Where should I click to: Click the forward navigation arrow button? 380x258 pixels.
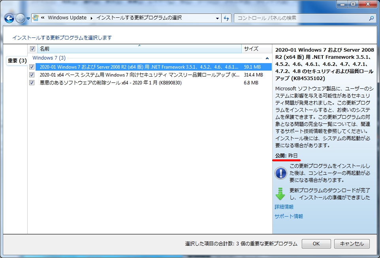click(20, 18)
